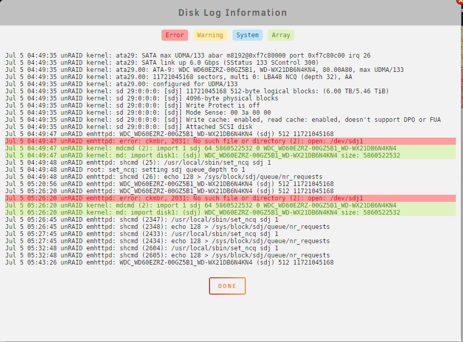Click the ATA-9 WDC WD60EZRZ line

(x=204, y=70)
